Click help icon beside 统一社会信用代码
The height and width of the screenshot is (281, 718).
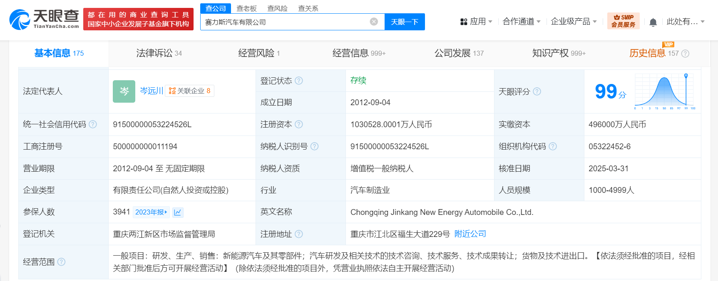(93, 124)
